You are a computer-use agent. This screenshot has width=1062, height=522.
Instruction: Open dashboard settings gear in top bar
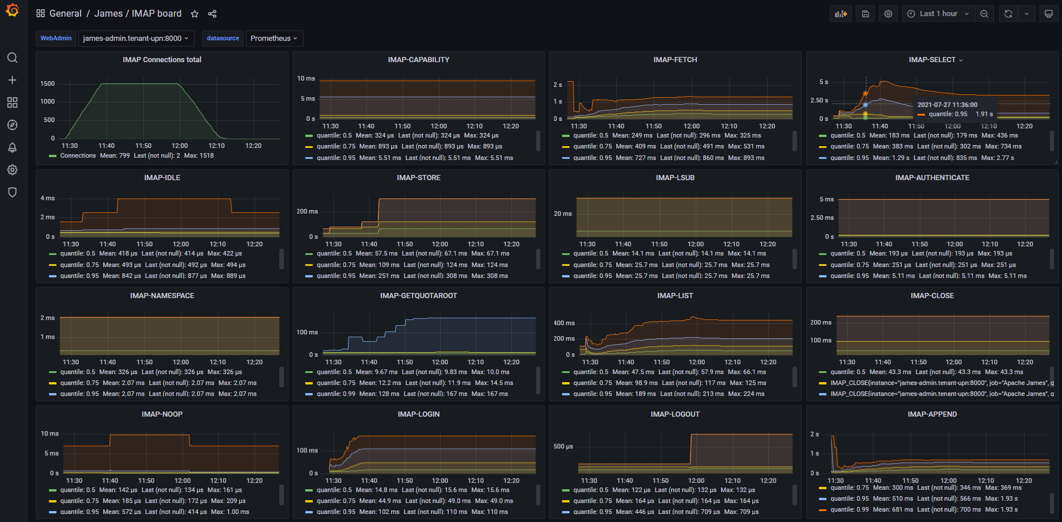pos(888,14)
